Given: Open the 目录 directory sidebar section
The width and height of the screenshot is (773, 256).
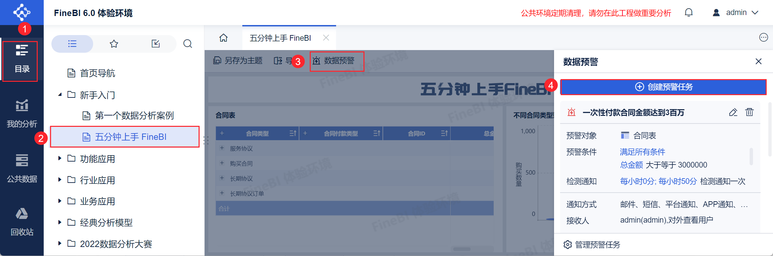Looking at the screenshot, I should (22, 59).
